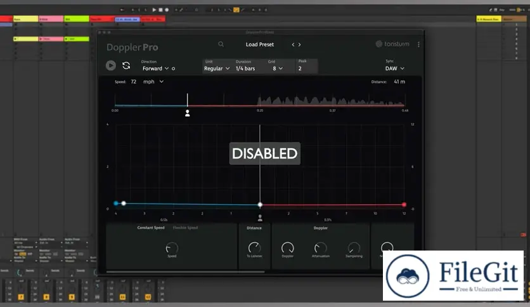The height and width of the screenshot is (307, 530).
Task: Click the horizontal scrollbar under the knobs
Action: (185, 271)
